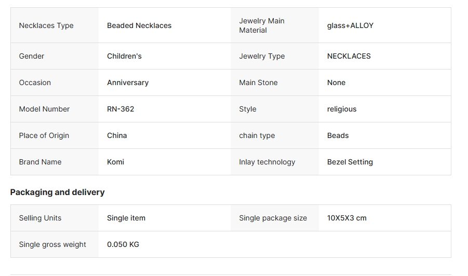
Task: Click the 10X5X3 cm package size
Action: point(347,218)
